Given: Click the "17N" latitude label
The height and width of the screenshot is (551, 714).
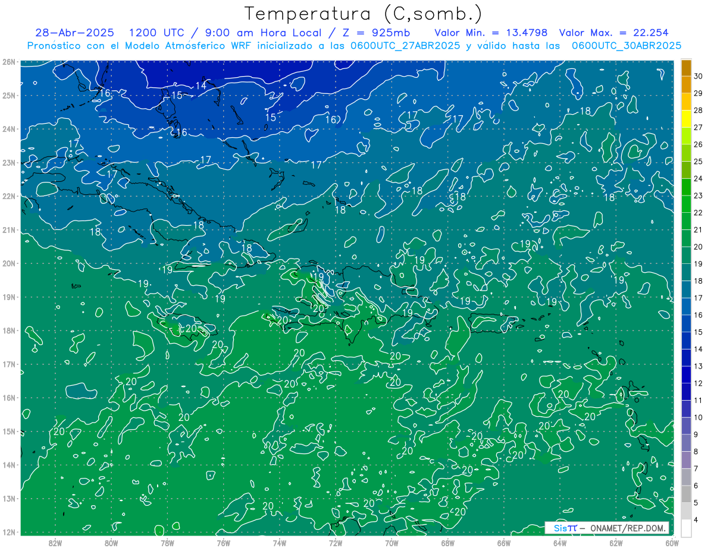Looking at the screenshot, I should tap(8, 364).
